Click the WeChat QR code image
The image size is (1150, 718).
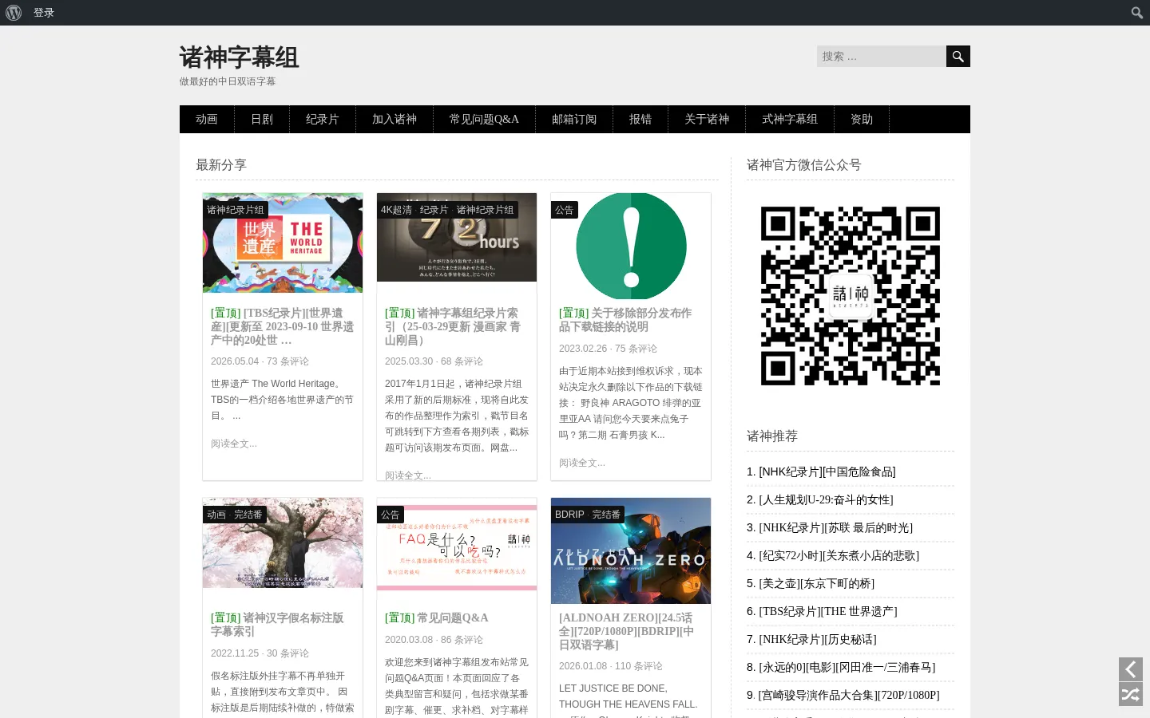tap(851, 296)
